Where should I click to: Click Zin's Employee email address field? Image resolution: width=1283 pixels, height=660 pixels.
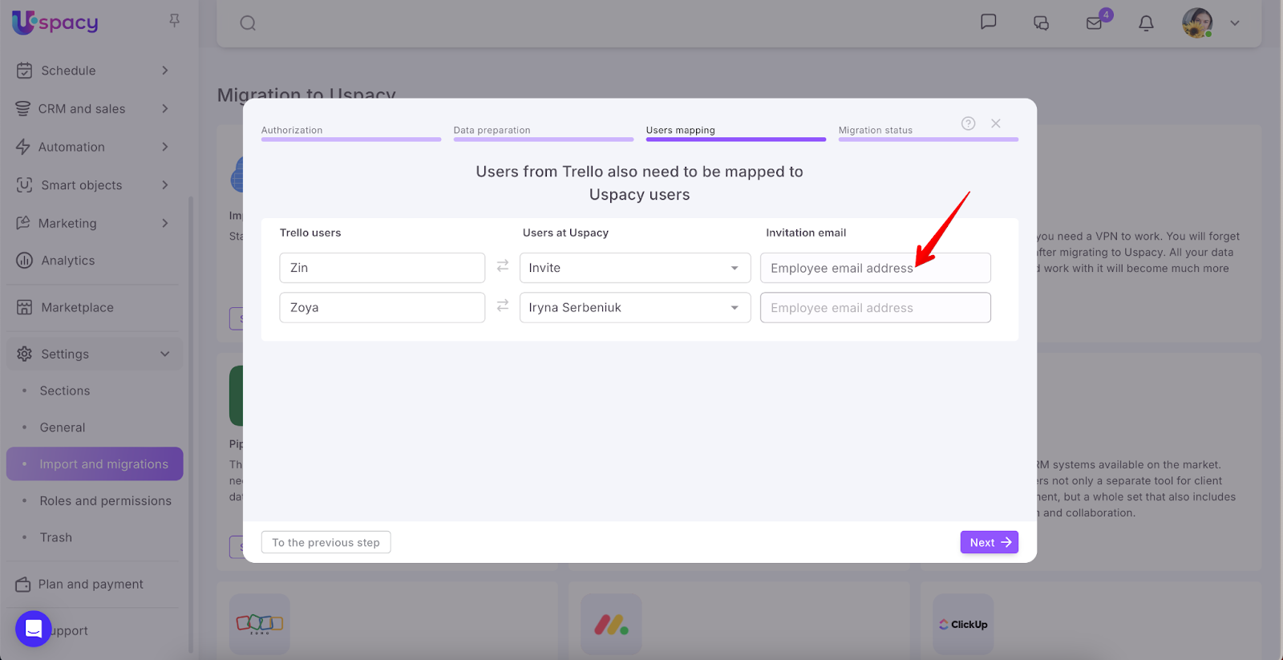pyautogui.click(x=875, y=269)
